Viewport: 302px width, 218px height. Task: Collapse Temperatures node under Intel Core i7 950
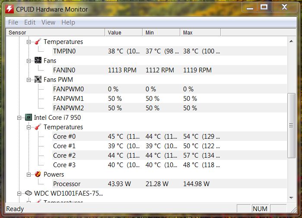coord(29,127)
